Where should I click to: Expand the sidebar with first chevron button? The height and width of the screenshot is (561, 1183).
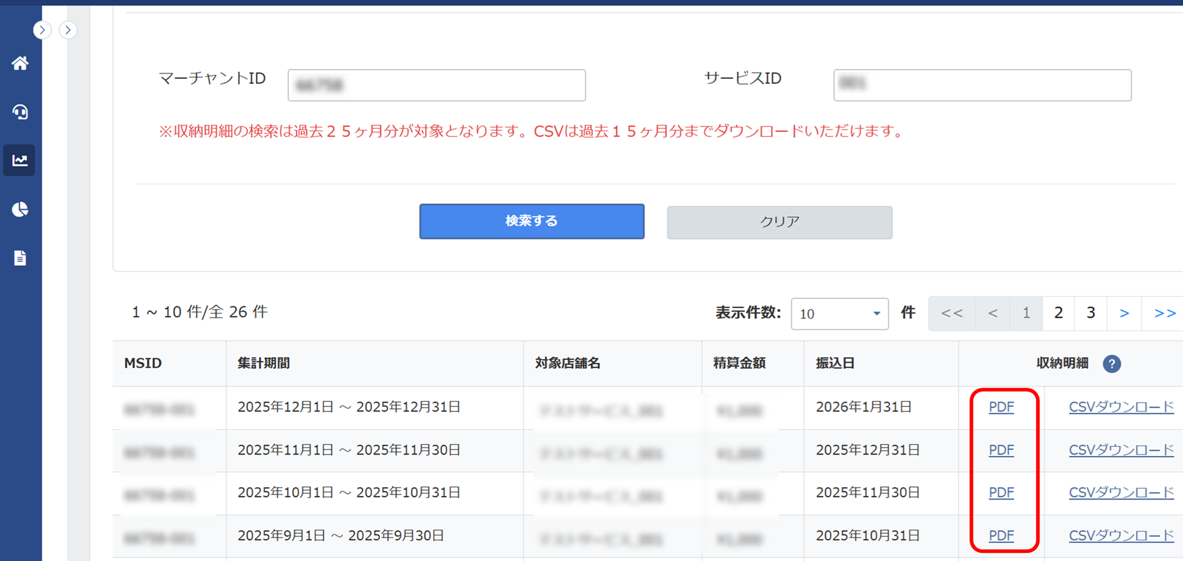tap(42, 30)
